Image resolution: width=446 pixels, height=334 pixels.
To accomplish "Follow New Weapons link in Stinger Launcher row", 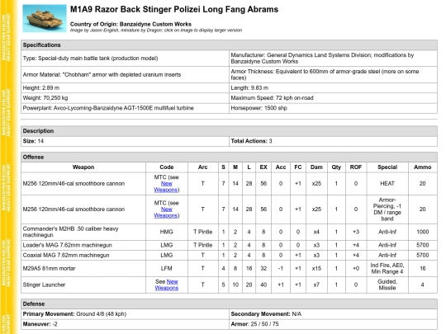I will pyautogui.click(x=167, y=285).
